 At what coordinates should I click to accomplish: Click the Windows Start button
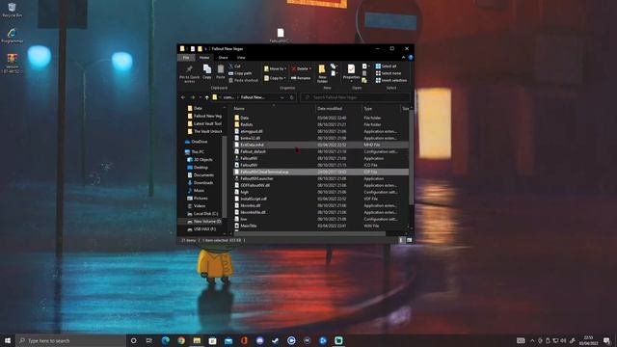[x=8, y=340]
